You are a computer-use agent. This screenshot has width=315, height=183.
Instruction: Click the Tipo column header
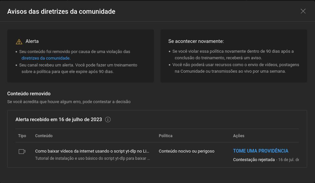[x=22, y=136]
